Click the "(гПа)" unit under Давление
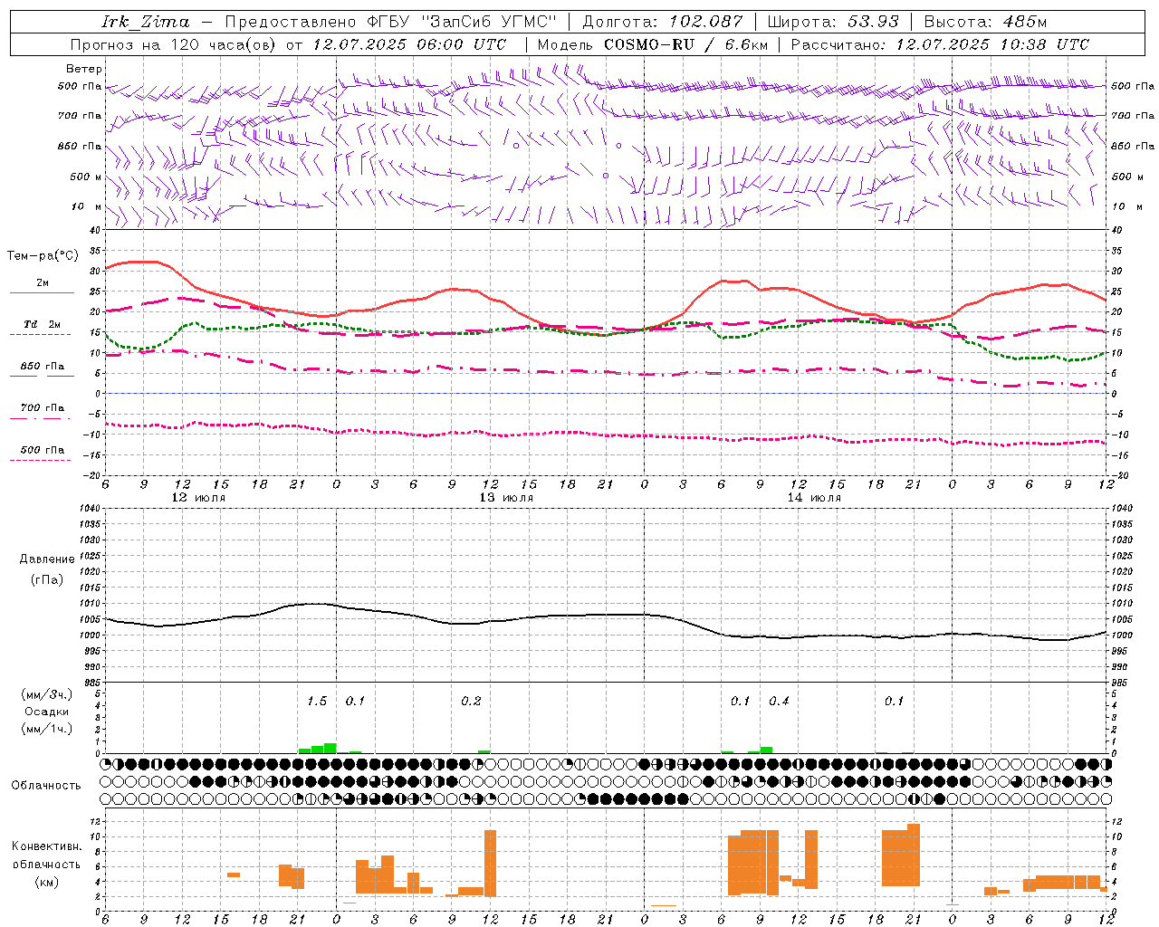The width and height of the screenshot is (1159, 927). (x=46, y=579)
